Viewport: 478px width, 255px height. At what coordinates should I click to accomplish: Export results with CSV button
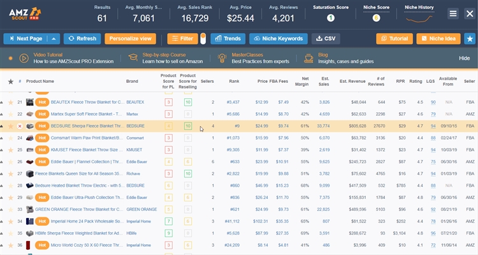tap(326, 38)
